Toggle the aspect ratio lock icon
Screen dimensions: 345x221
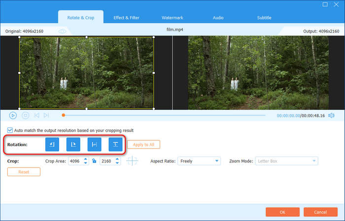pos(94,161)
